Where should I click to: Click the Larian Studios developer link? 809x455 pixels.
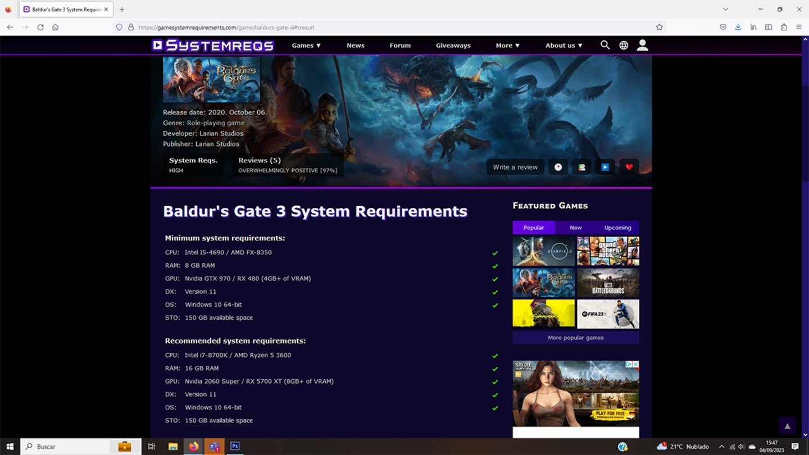(221, 133)
